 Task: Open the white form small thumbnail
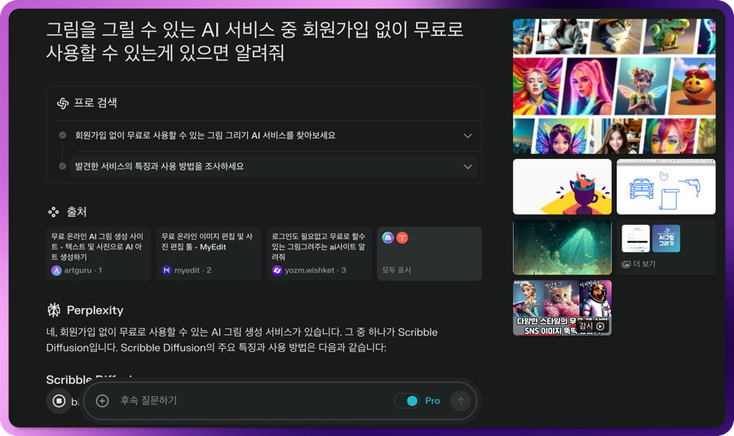click(x=635, y=239)
